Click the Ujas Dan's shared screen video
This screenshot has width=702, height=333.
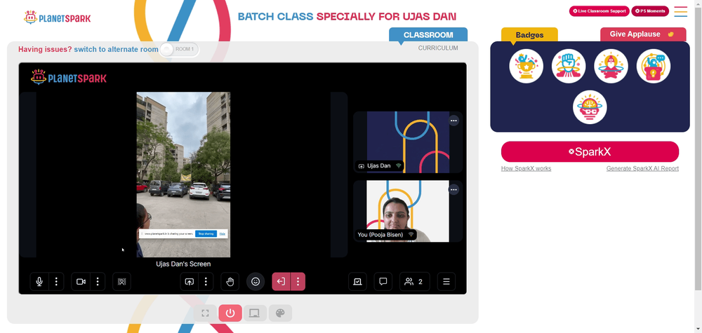click(183, 175)
